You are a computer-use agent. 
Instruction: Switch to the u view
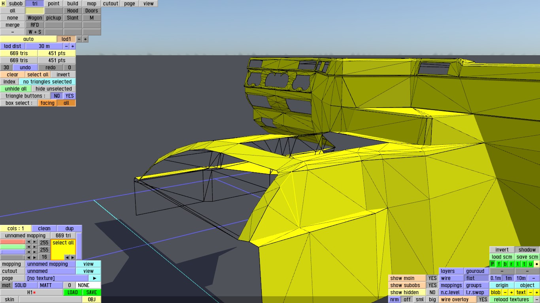click(531, 264)
